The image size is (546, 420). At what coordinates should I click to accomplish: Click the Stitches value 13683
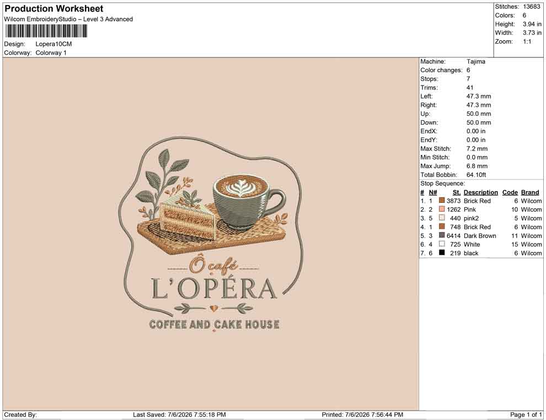(x=531, y=7)
